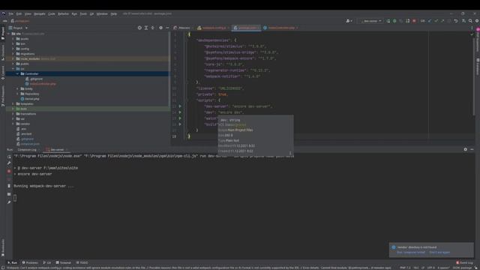Rerun process in Run panel sidebar
This screenshot has width=480, height=270.
9,157
